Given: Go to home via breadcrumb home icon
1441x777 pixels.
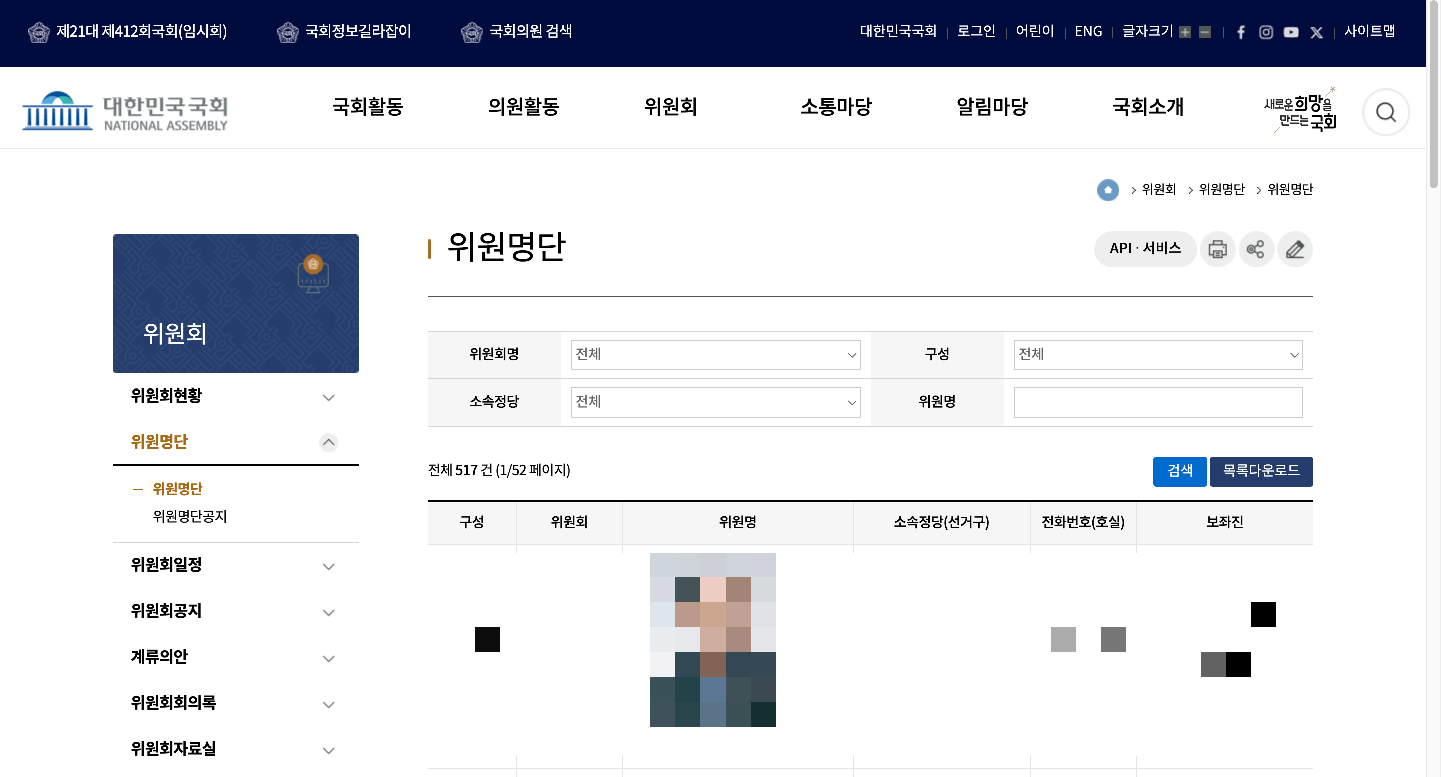Looking at the screenshot, I should 1108,190.
